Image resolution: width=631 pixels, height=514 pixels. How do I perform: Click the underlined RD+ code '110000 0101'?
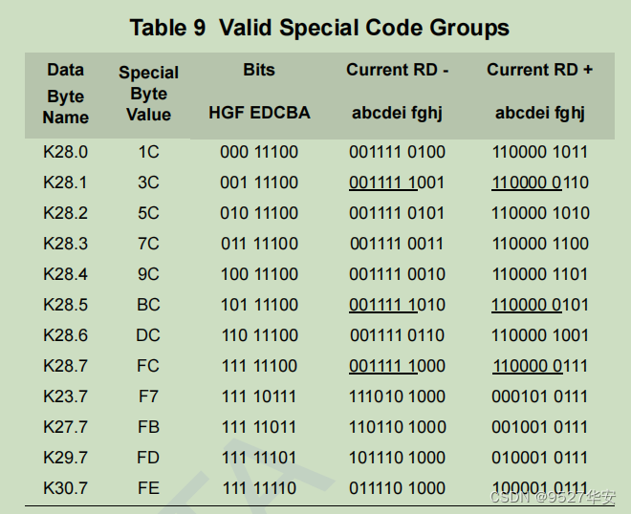[540, 305]
